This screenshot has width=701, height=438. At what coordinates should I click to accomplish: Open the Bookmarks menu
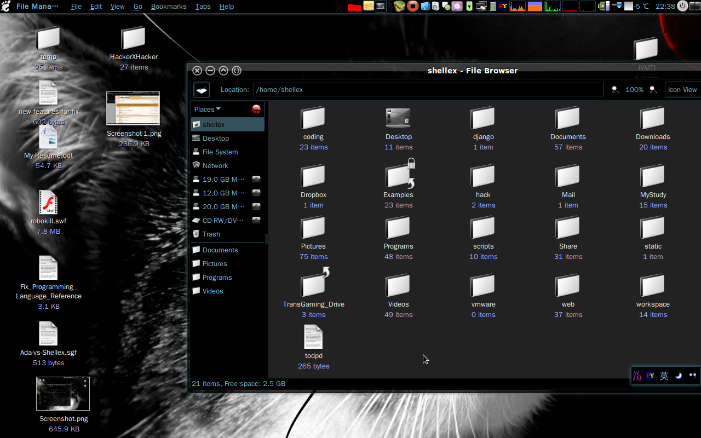[169, 7]
